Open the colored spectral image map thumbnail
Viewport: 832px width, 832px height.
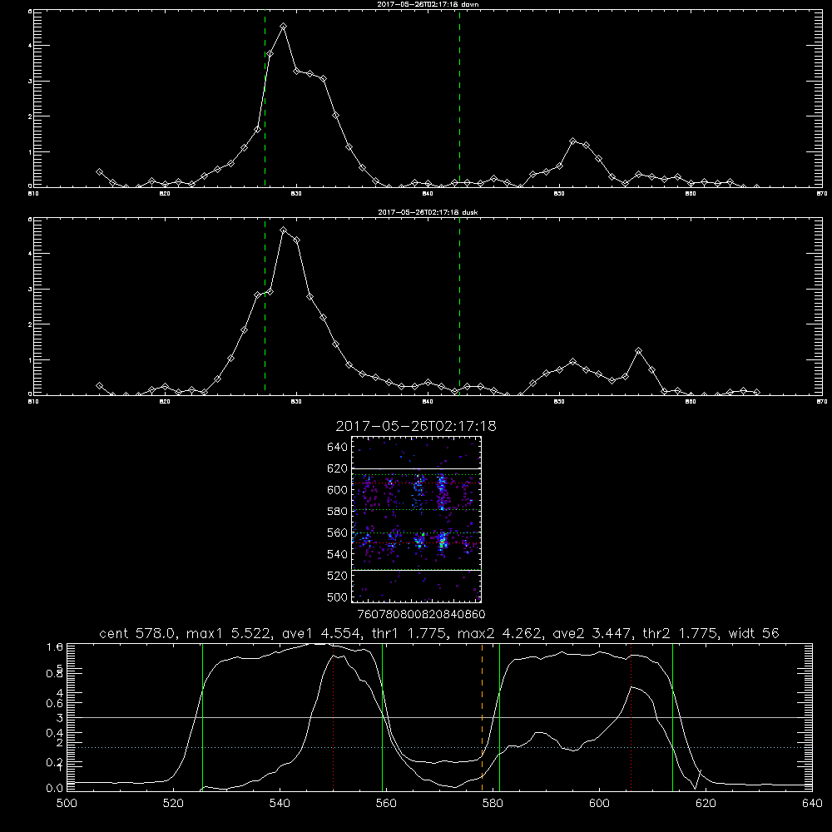(416, 519)
